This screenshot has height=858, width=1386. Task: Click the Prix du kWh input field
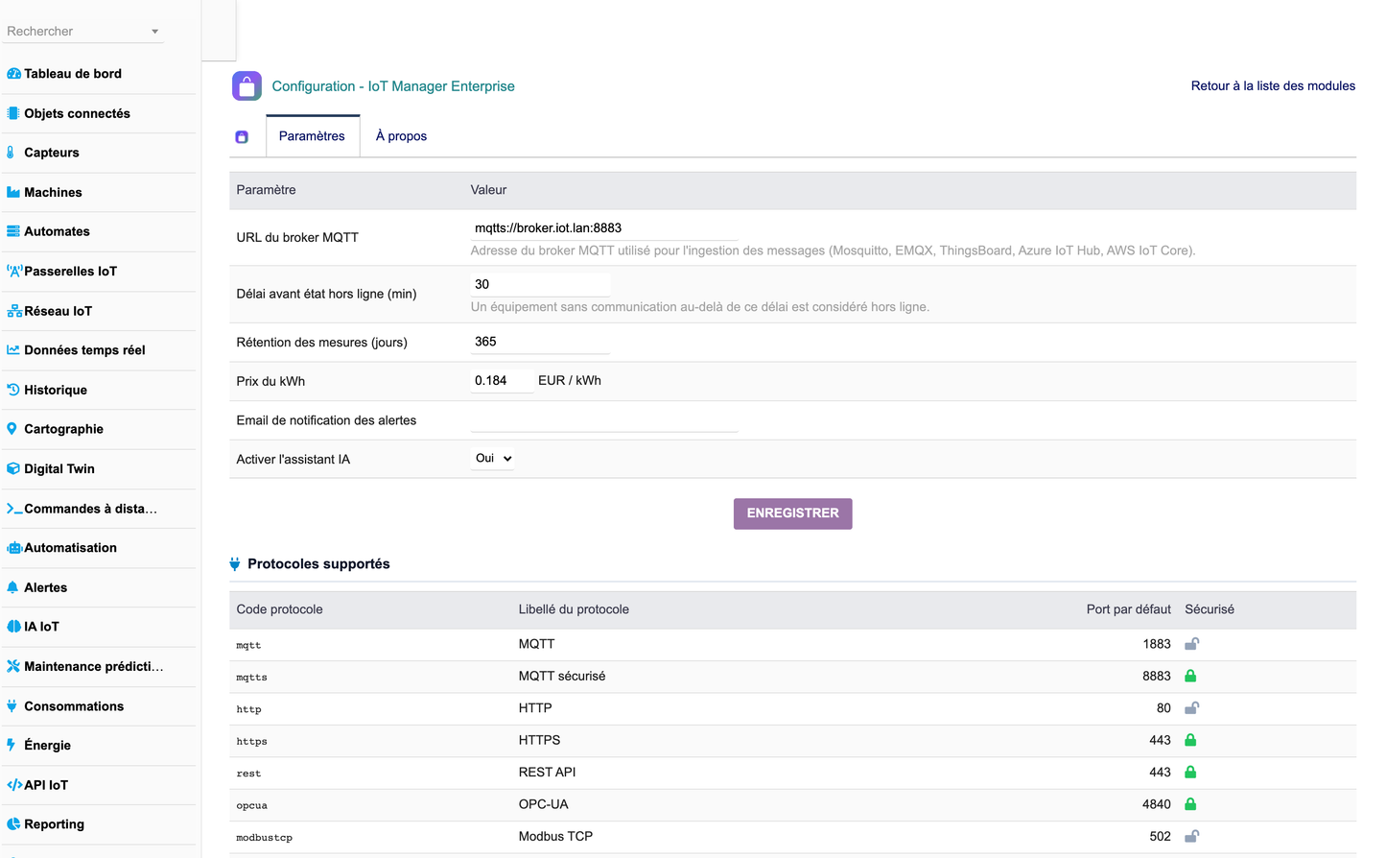[502, 381]
